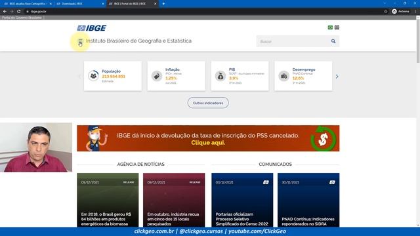Click Instituto Brasileiro de Geografia e Estatística text
The height and width of the screenshot is (236, 420).
point(138,41)
